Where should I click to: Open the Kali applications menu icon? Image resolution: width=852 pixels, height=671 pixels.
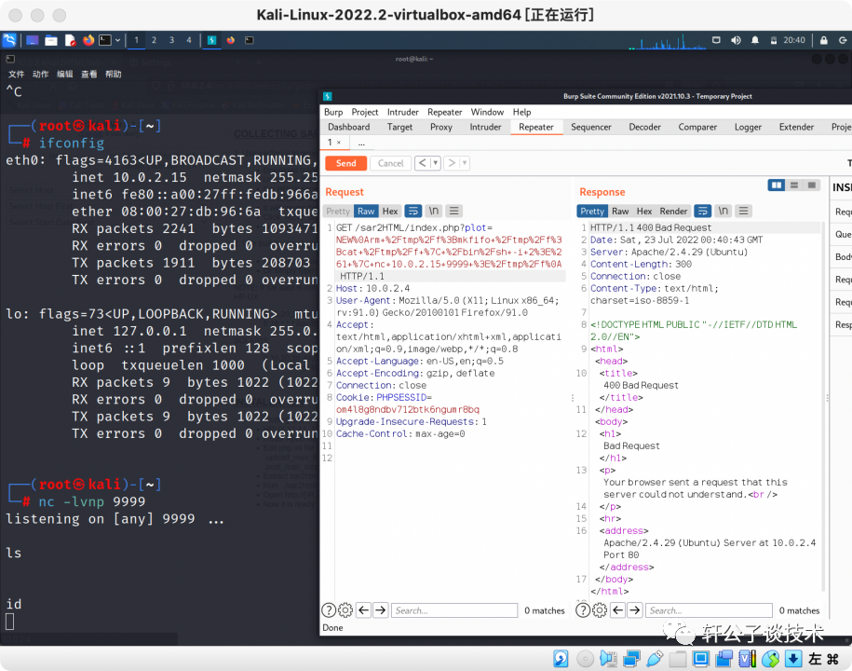10,40
